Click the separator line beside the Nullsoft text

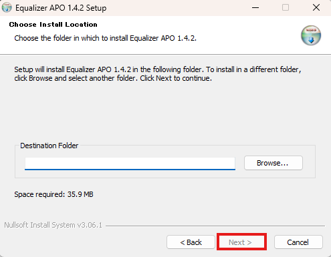215,226
